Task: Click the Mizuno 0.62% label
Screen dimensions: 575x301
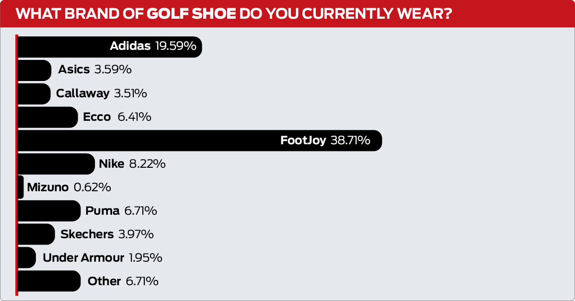Action: pos(69,187)
